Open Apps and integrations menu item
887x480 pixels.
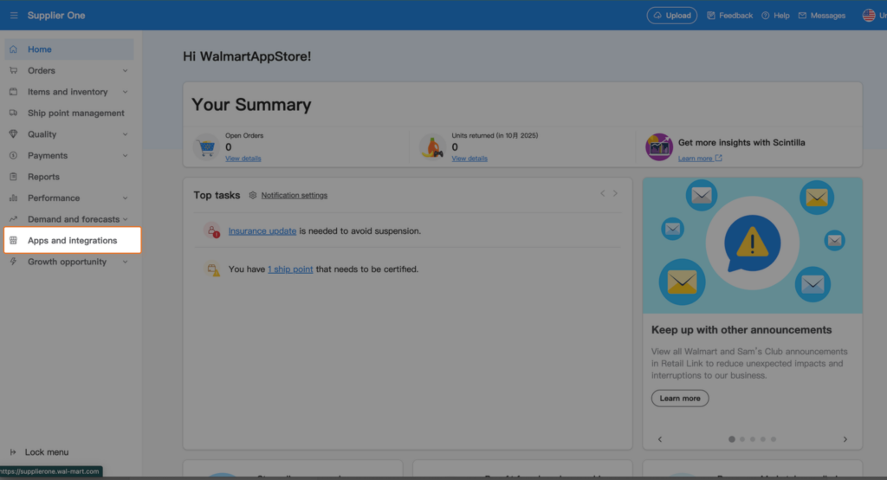(x=73, y=240)
